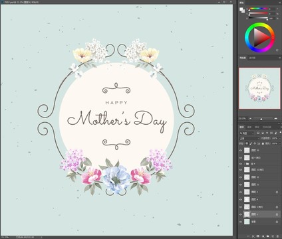Click zoom in icon in Navigator panel
The width and height of the screenshot is (282, 239).
(x=275, y=119)
